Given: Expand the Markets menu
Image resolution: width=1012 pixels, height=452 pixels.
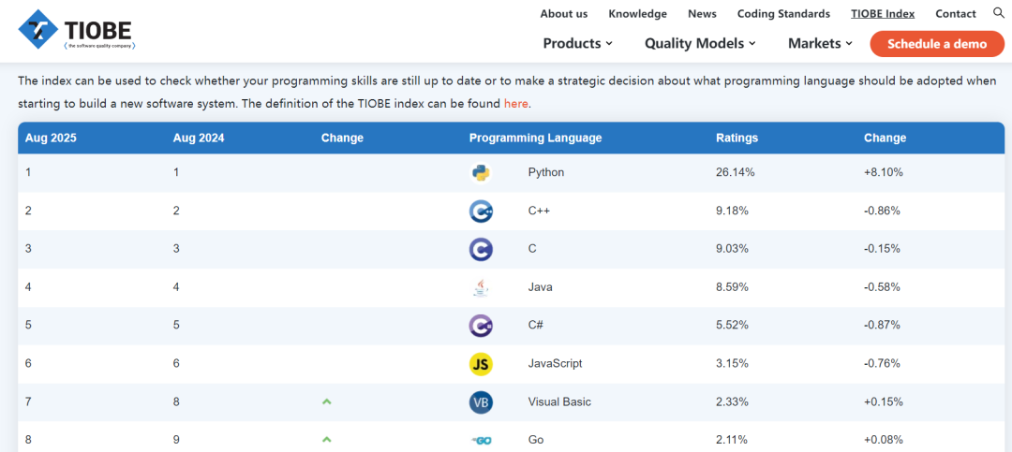Looking at the screenshot, I should (x=820, y=43).
